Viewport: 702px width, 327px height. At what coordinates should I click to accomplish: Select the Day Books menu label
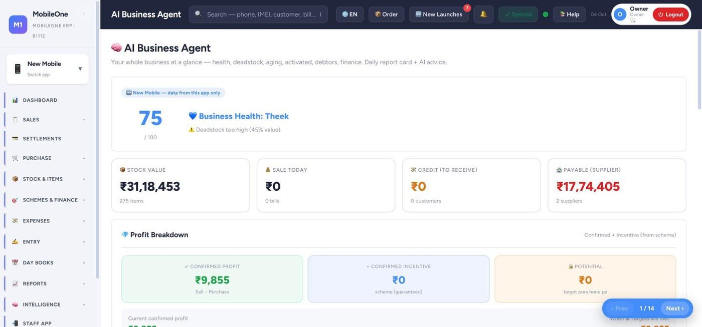[38, 263]
